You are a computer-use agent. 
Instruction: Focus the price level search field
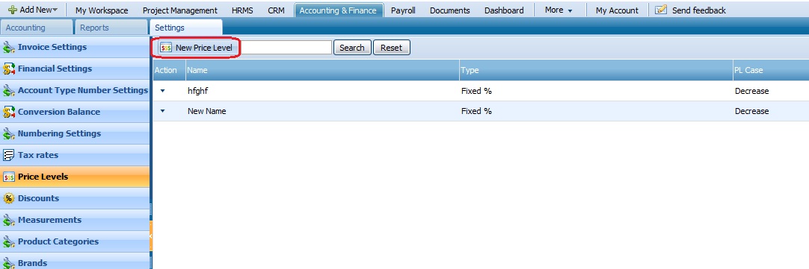tap(286, 48)
